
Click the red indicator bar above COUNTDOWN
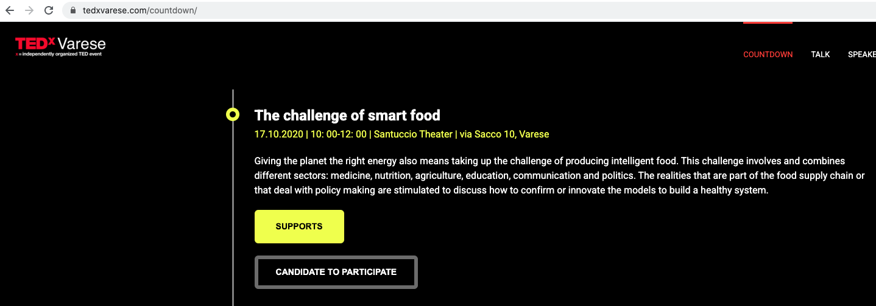768,23
